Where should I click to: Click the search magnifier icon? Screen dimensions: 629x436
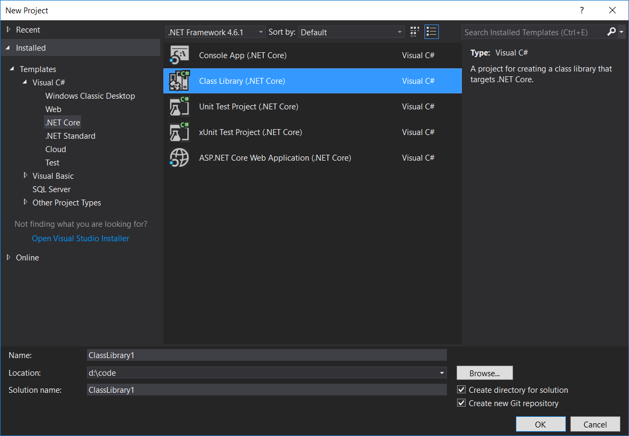point(611,32)
